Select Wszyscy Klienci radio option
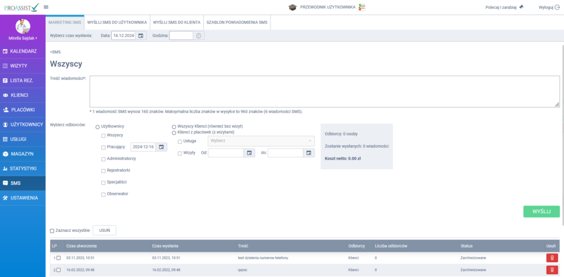The width and height of the screenshot is (564, 277). click(175, 126)
